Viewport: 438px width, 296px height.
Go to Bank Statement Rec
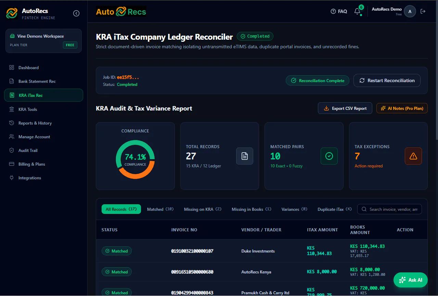(43, 81)
